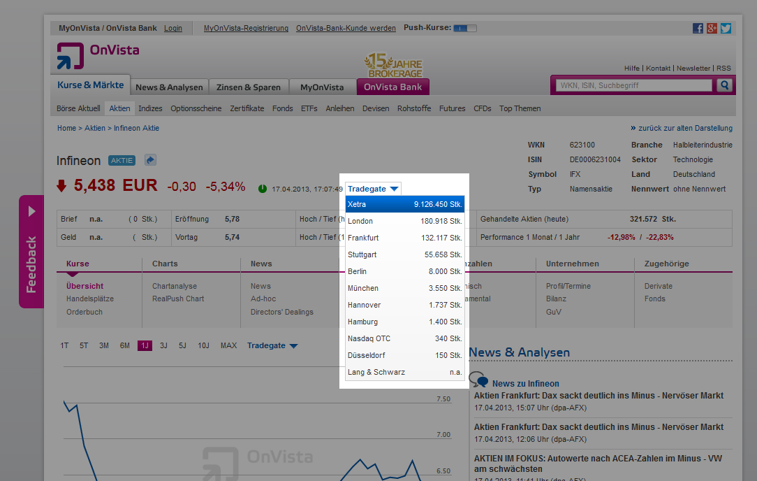Open ETFs in the subnavigation
757x481 pixels.
pyautogui.click(x=309, y=108)
